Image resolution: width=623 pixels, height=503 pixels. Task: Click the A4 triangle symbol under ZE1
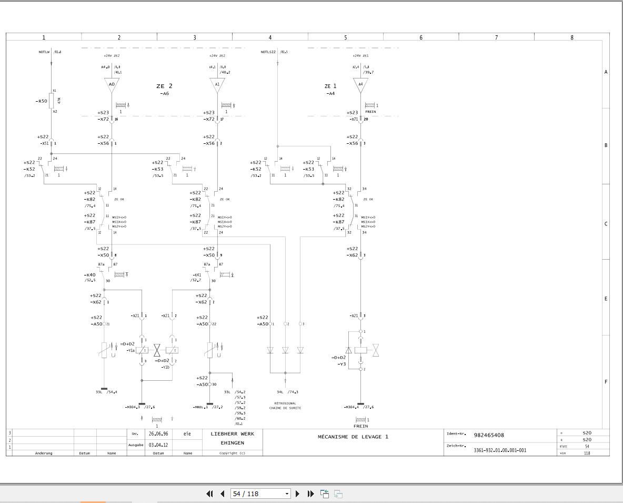coord(360,84)
